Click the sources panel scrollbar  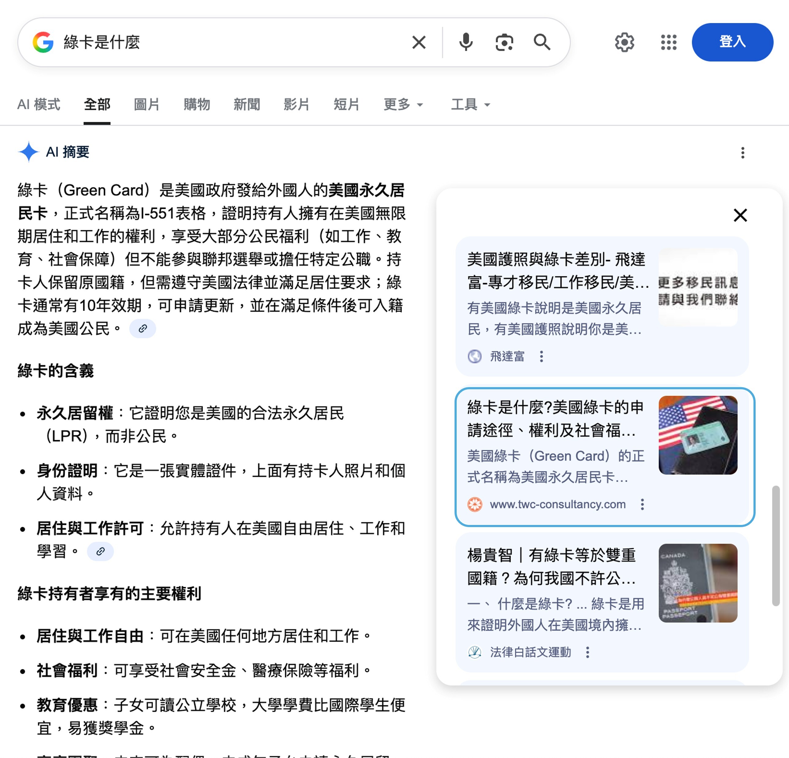(775, 545)
